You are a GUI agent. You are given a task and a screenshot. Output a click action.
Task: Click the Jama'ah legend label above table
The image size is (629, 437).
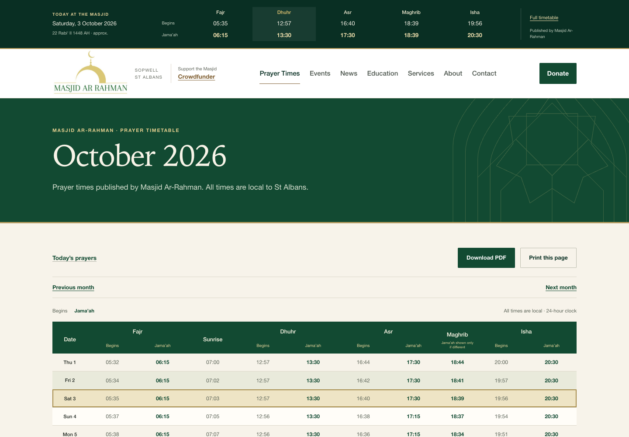point(84,311)
